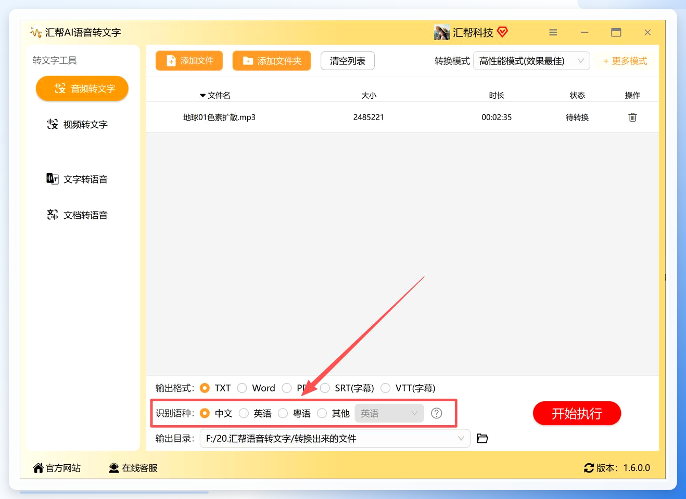The width and height of the screenshot is (686, 499).
Task: Select 文档转语音 in the sidebar
Action: tap(77, 215)
